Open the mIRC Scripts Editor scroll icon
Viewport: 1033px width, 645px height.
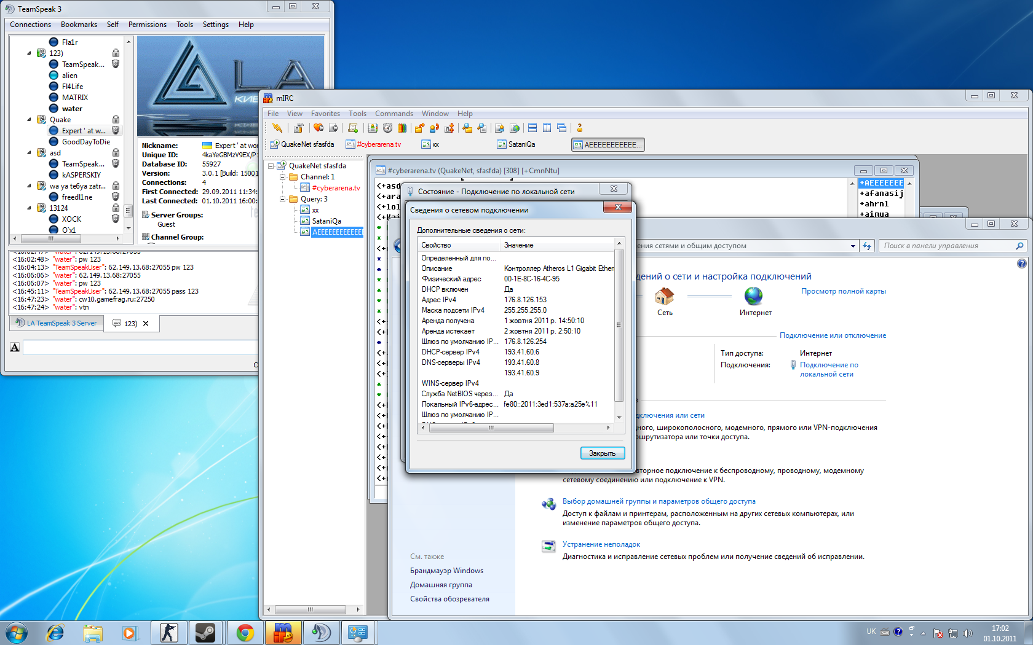coord(353,128)
